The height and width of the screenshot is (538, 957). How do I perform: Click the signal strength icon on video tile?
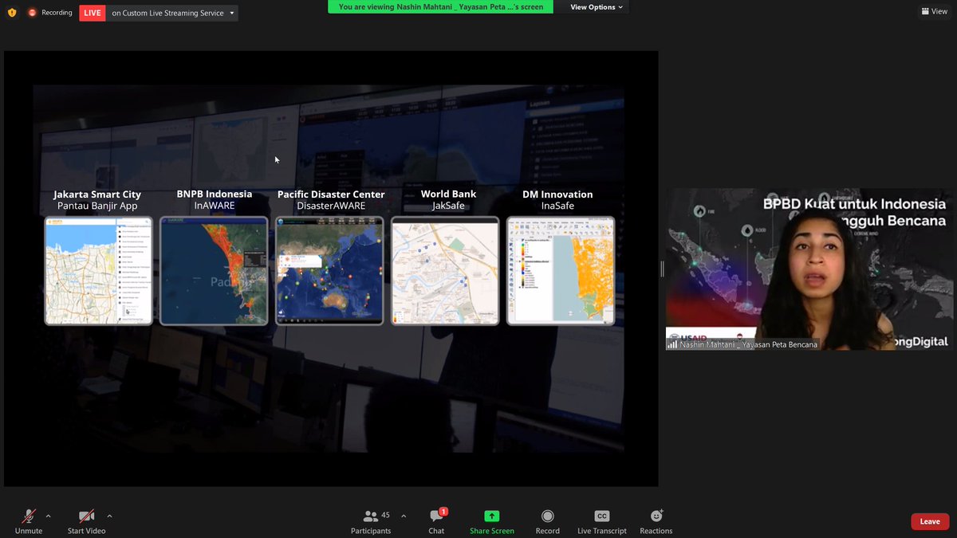pyautogui.click(x=672, y=344)
